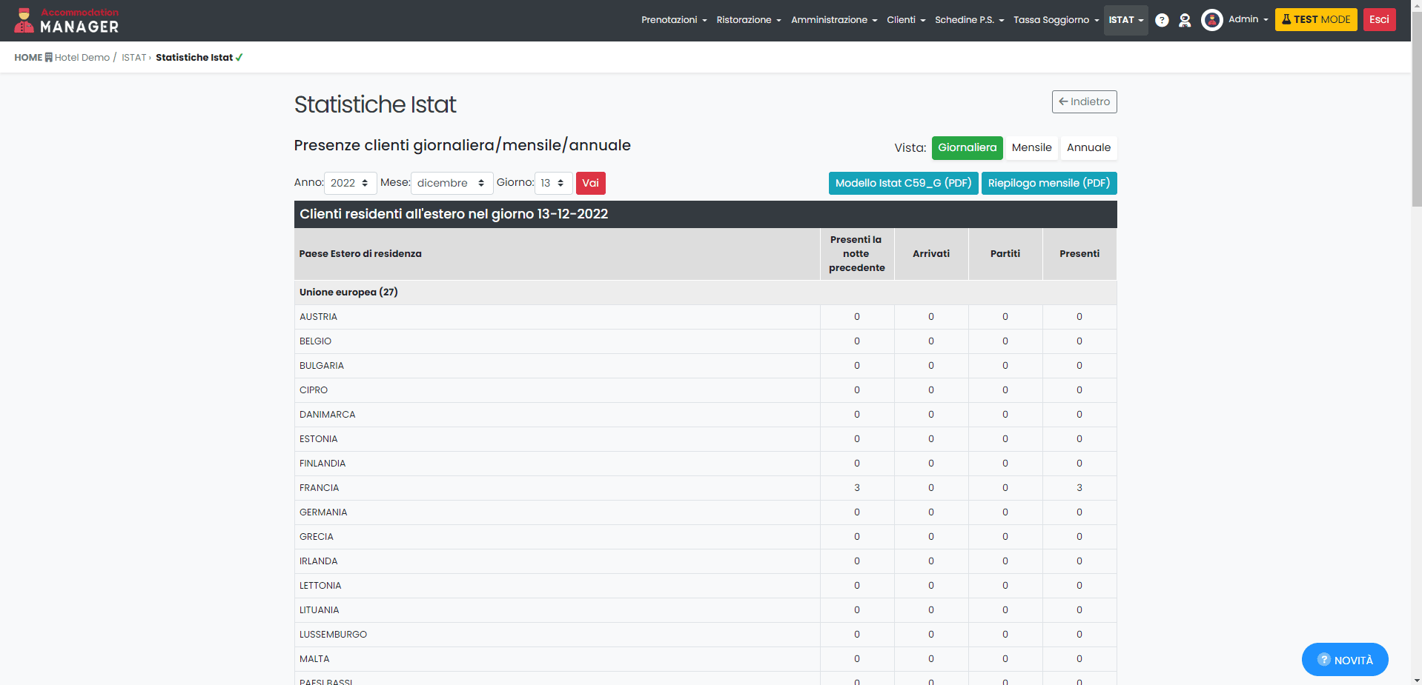Open the Tassa Soggiorno menu
The width and height of the screenshot is (1422, 685).
click(x=1056, y=20)
